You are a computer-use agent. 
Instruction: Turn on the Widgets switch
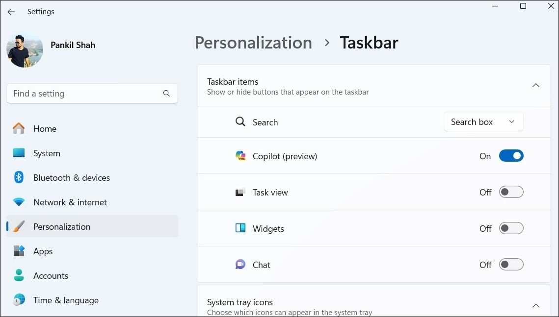click(511, 228)
